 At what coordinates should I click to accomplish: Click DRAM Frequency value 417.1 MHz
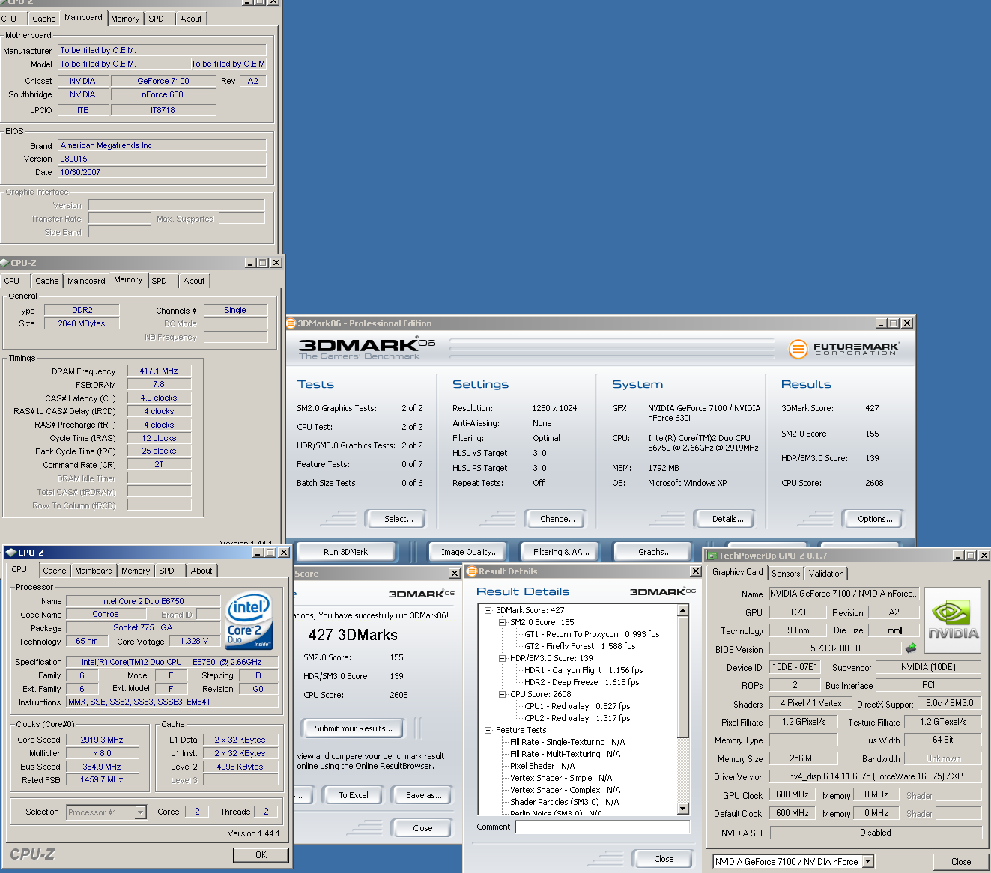(x=159, y=371)
